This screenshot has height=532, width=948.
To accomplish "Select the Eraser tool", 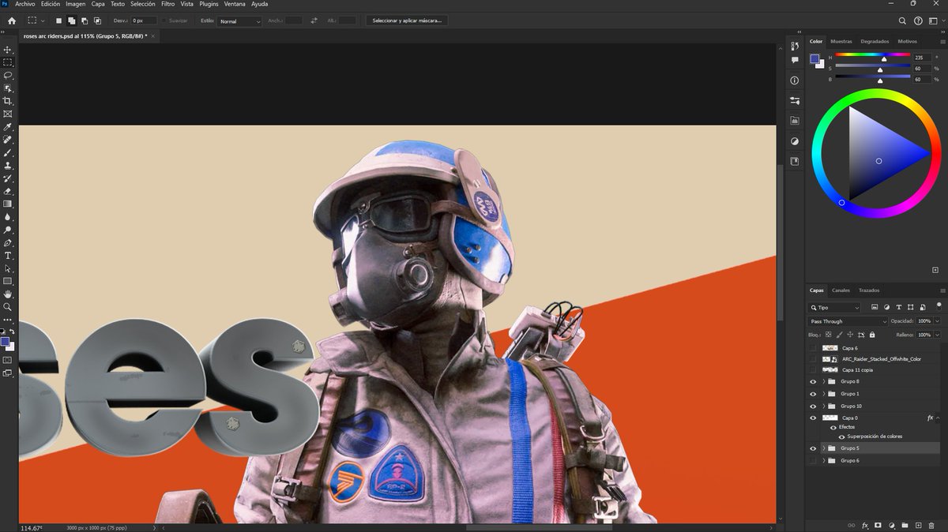I will point(8,191).
